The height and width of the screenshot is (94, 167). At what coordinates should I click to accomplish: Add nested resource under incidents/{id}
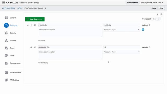click(31, 47)
